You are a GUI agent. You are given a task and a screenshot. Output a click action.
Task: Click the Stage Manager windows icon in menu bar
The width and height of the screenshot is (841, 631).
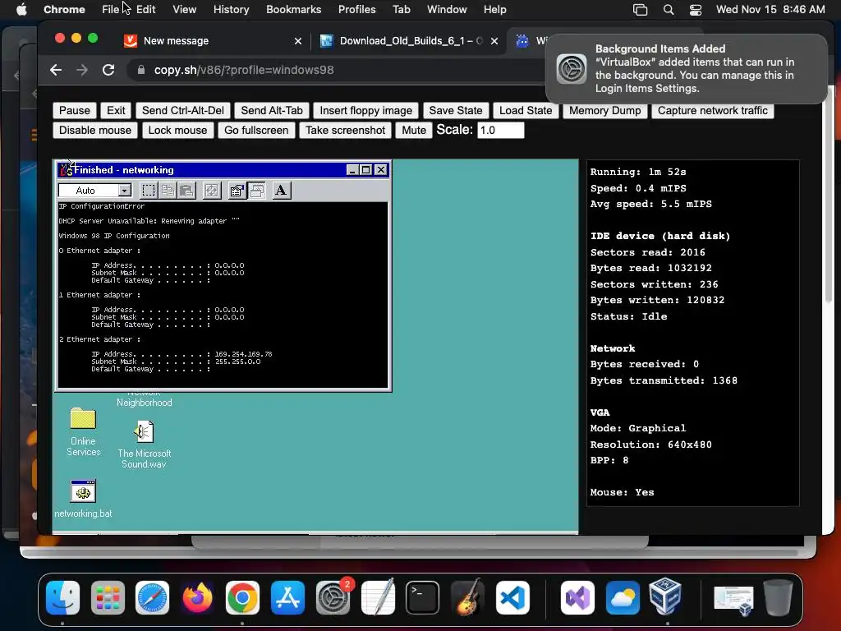[x=641, y=10]
